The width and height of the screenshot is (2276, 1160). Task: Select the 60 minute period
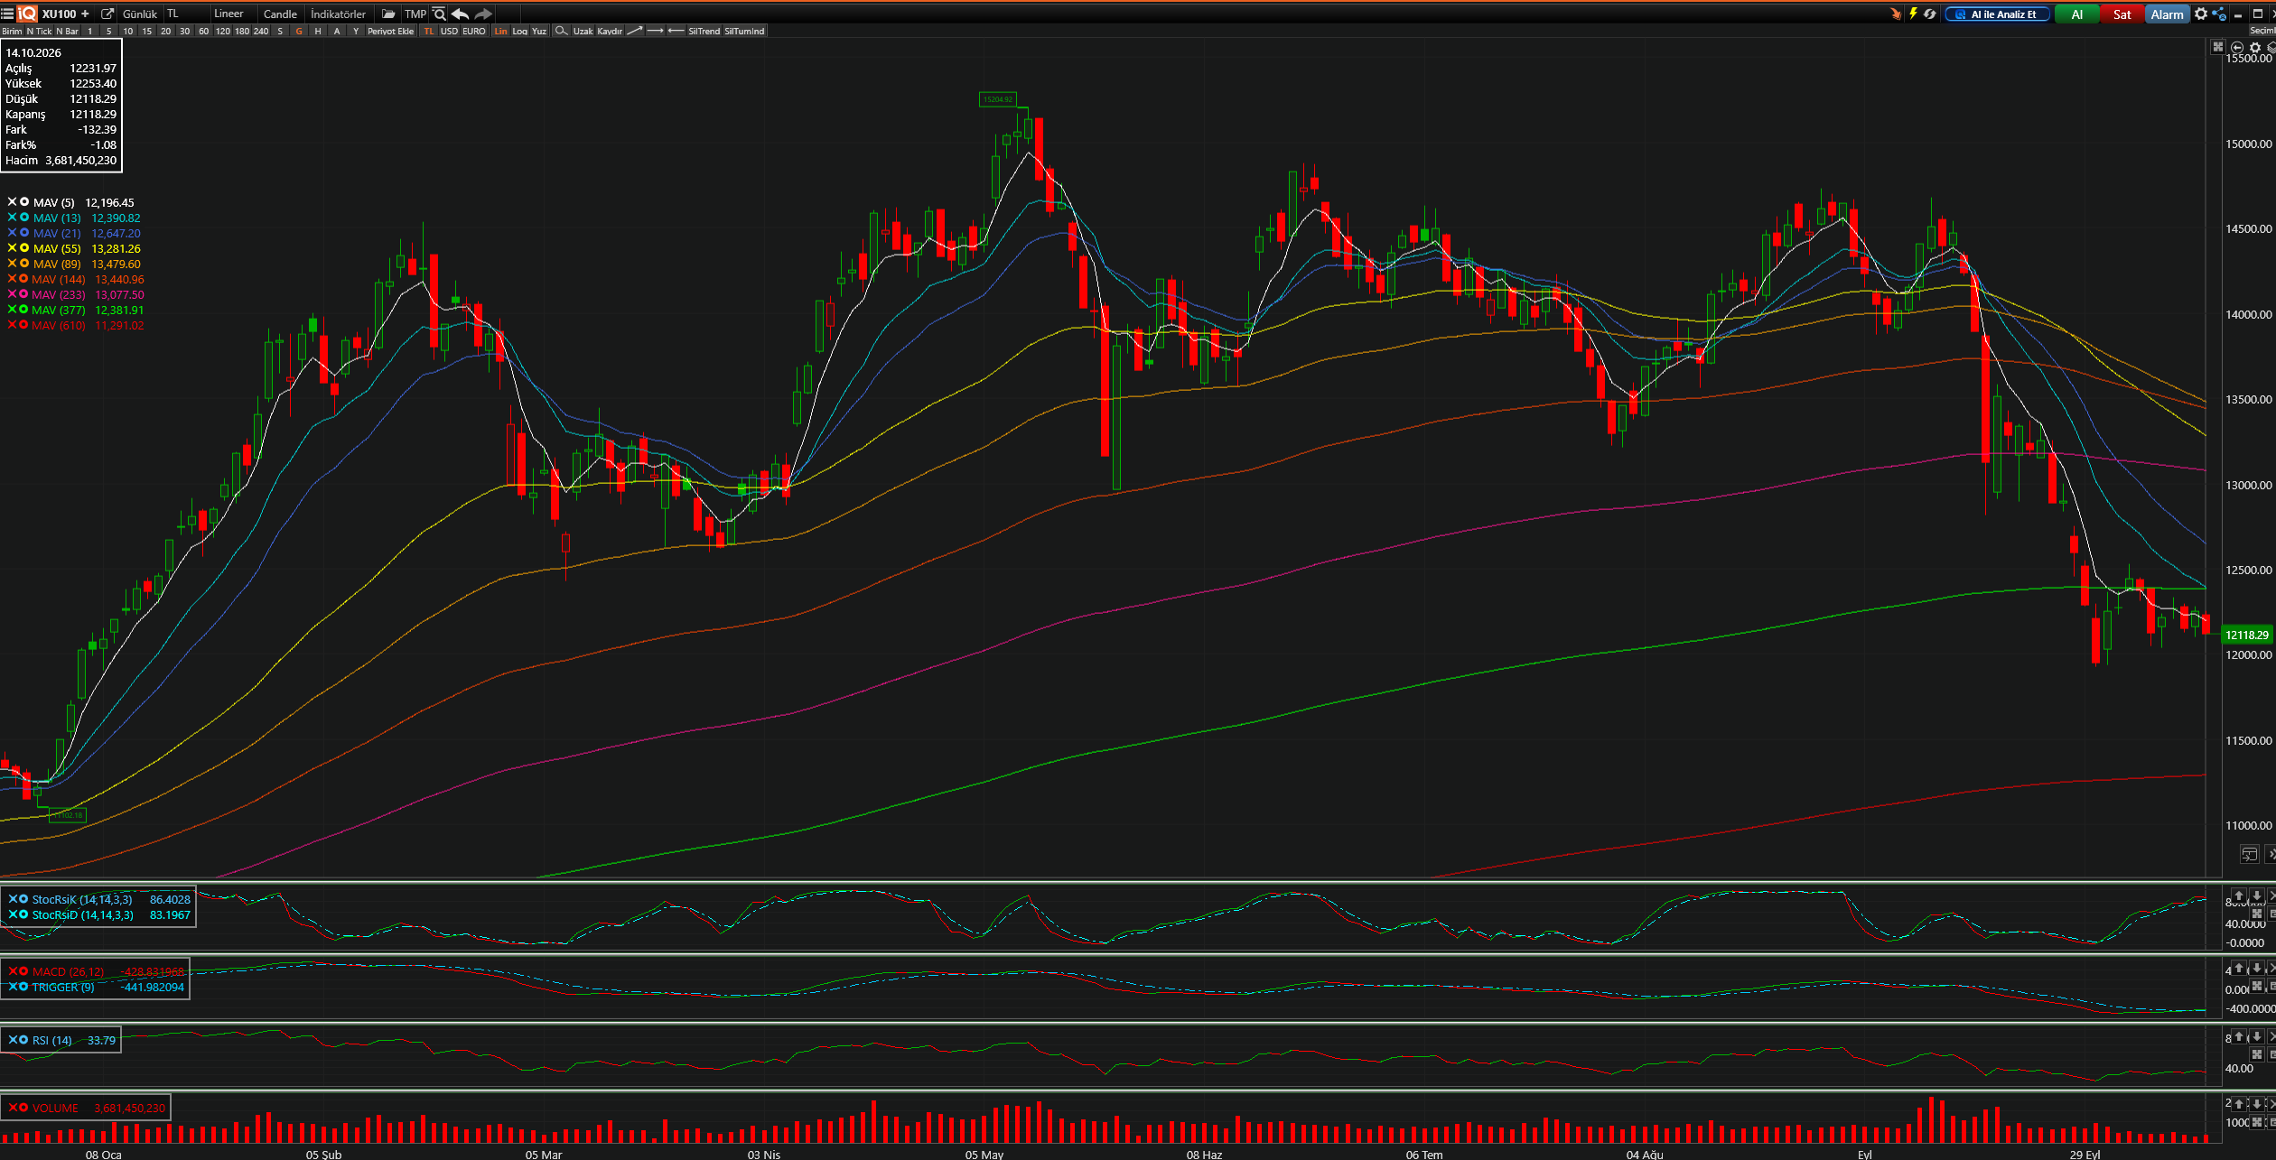pos(204,31)
